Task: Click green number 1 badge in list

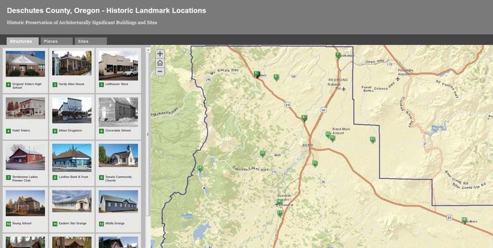Action: pos(8,85)
